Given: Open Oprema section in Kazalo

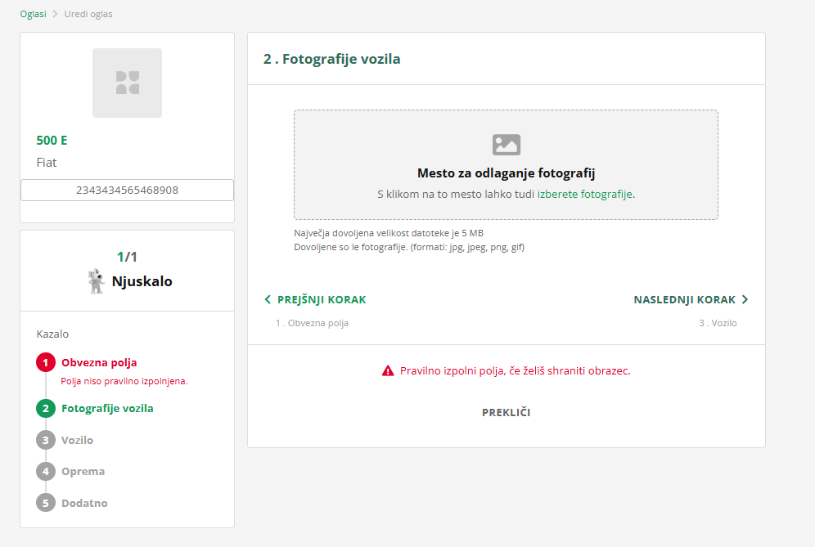Looking at the screenshot, I should coord(83,471).
